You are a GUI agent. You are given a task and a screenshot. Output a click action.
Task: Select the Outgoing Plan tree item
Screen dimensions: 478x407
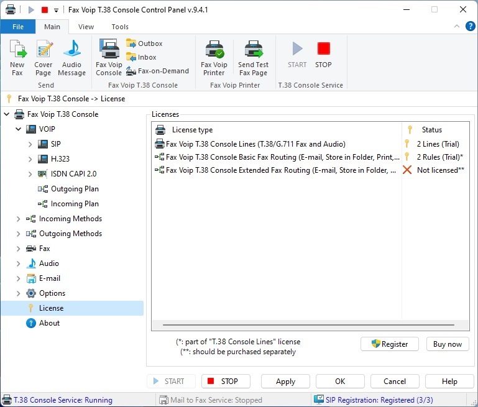click(75, 189)
